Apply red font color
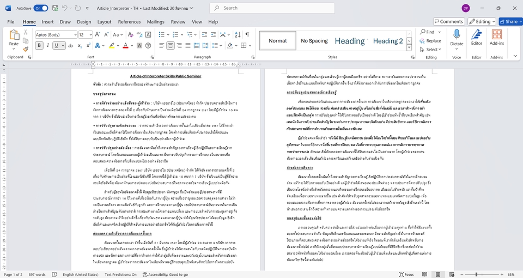This screenshot has height=278, width=523. click(125, 46)
